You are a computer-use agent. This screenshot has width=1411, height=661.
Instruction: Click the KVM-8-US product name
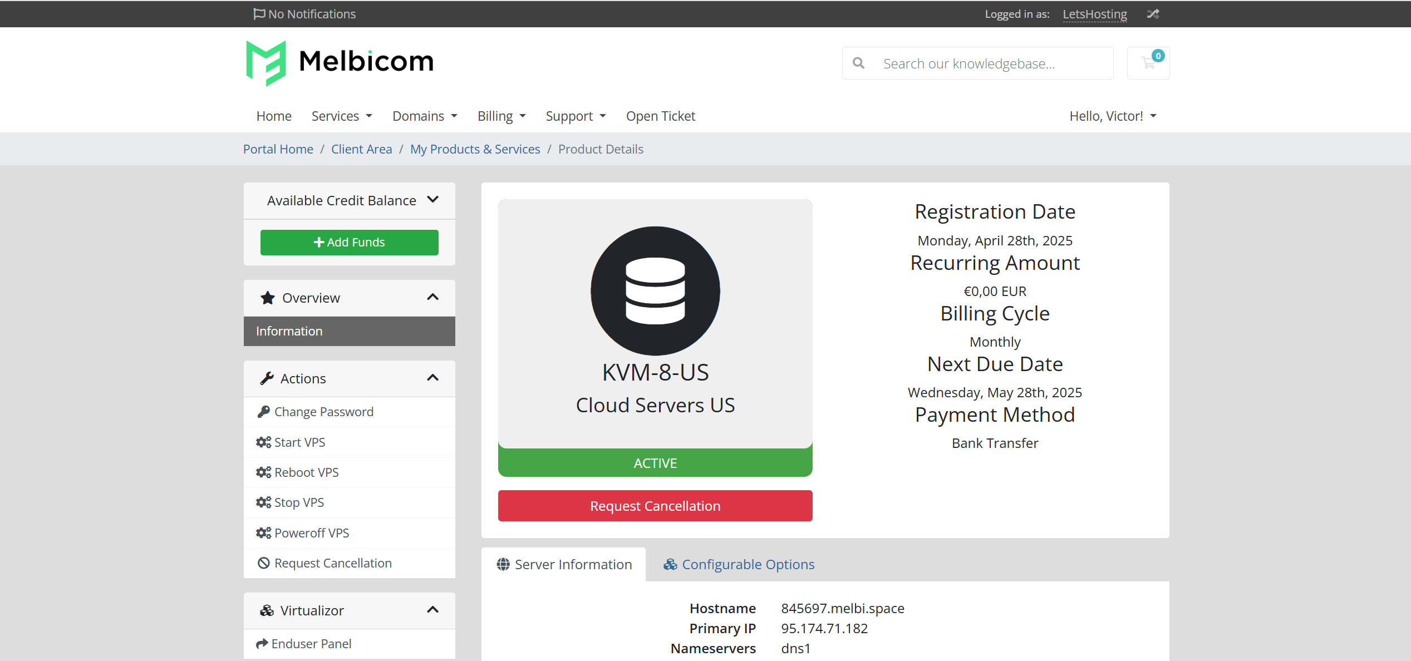(655, 372)
